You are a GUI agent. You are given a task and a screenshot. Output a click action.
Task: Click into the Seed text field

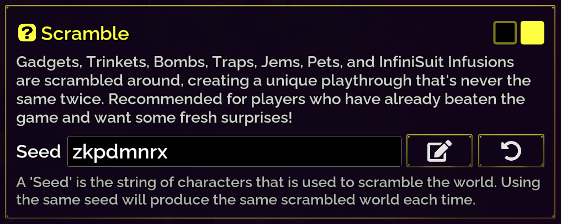coord(234,151)
